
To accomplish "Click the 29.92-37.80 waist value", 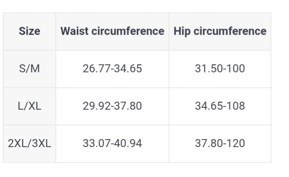I will 112,106.
